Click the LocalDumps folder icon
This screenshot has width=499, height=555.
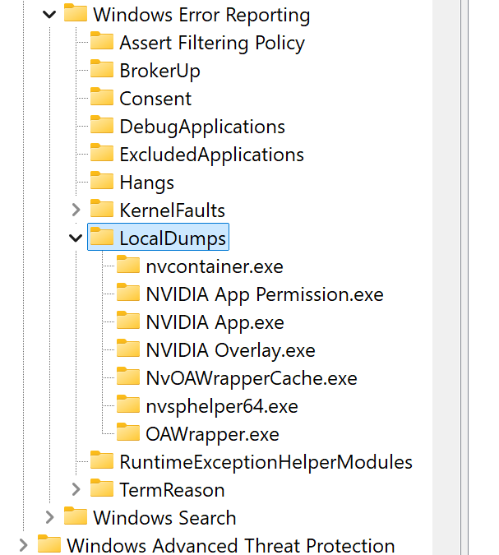coord(102,237)
